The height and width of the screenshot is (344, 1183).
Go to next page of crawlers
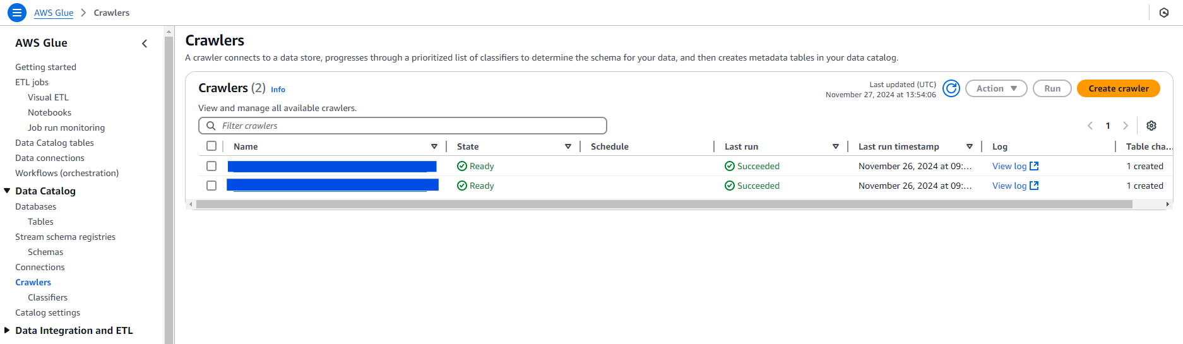click(1126, 126)
